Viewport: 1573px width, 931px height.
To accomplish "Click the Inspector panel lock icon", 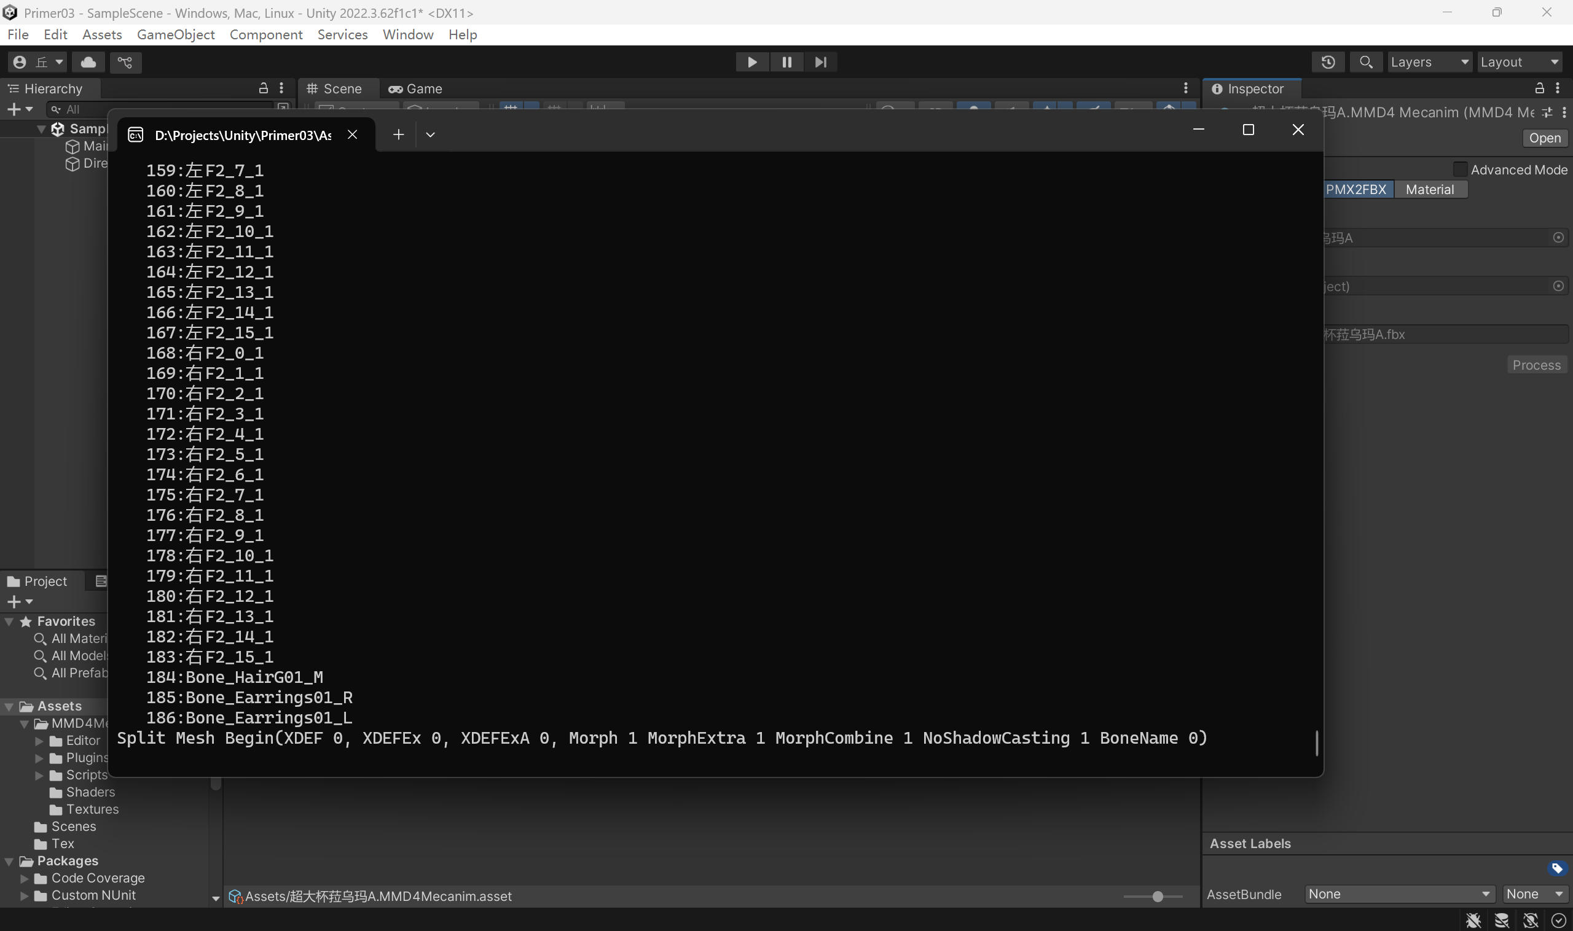I will tap(1539, 88).
